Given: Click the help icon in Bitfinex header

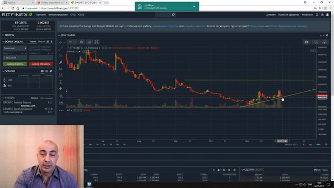Looking at the screenshot, I should coord(322,15).
